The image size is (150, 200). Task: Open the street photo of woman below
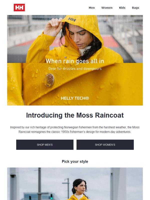click(x=75, y=184)
